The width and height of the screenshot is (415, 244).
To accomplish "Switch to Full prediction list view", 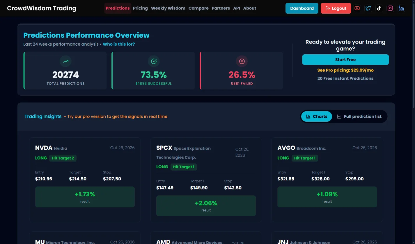I will tap(359, 116).
